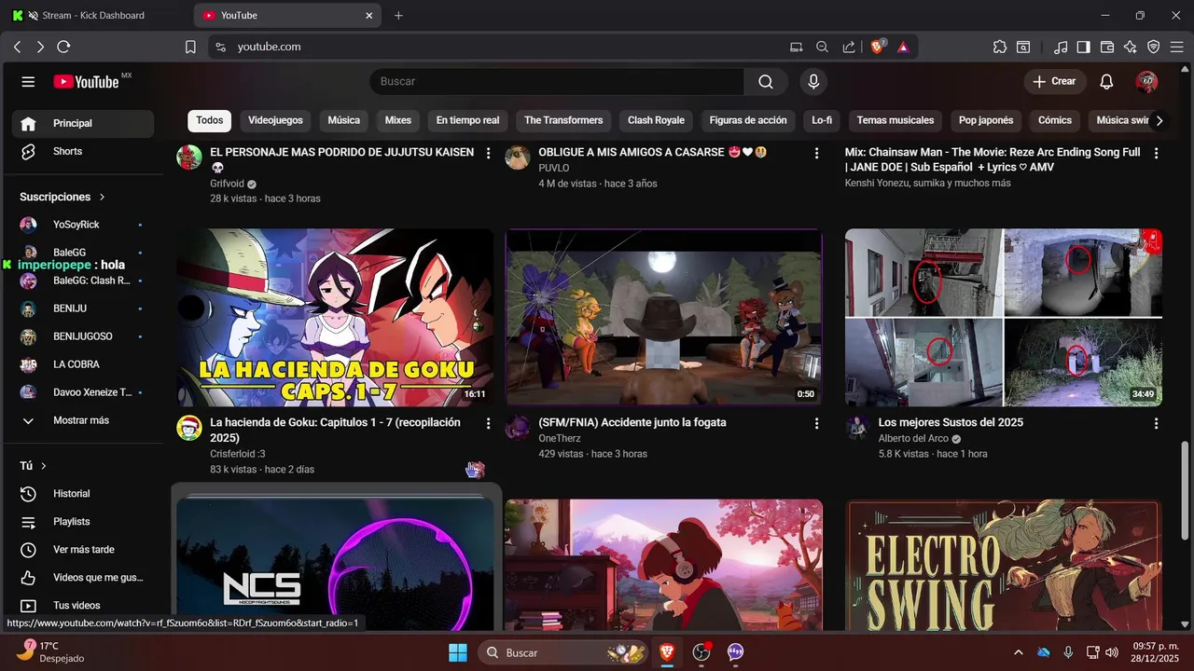Viewport: 1194px width, 671px height.
Task: Click the YouTube search field
Action: coord(557,82)
